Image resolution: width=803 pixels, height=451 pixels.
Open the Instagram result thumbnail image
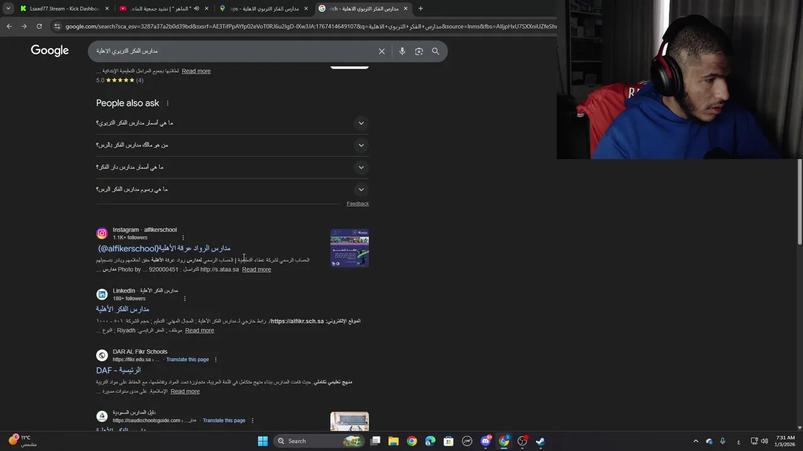coord(349,248)
